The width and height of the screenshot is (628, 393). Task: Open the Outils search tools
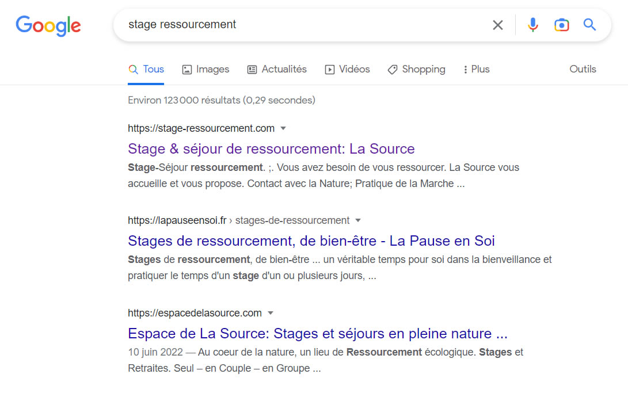(583, 70)
